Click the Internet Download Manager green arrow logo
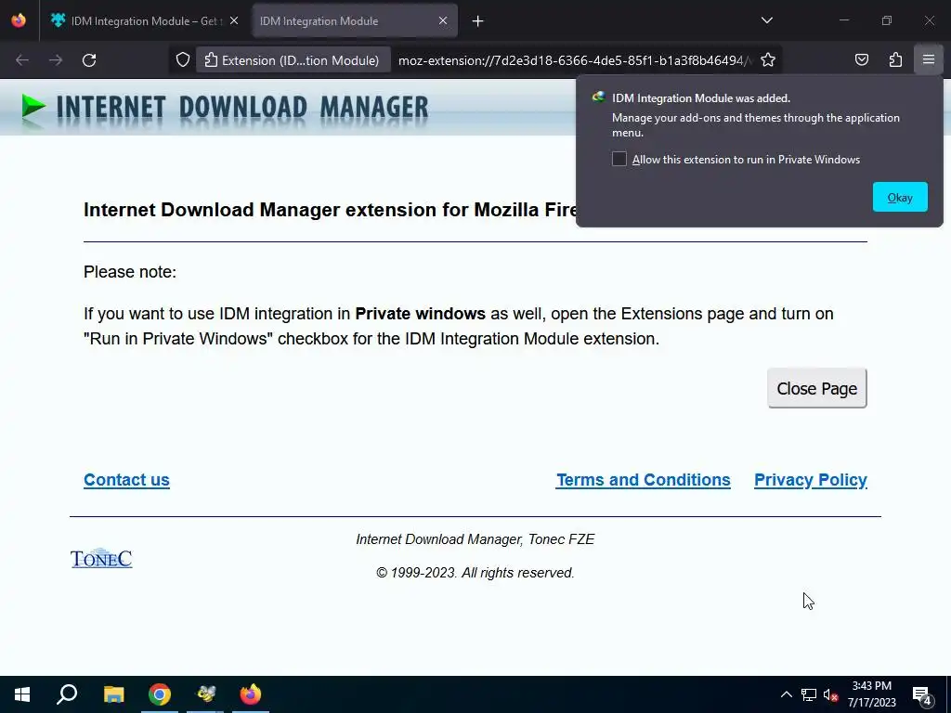This screenshot has height=713, width=951. pyautogui.click(x=33, y=108)
